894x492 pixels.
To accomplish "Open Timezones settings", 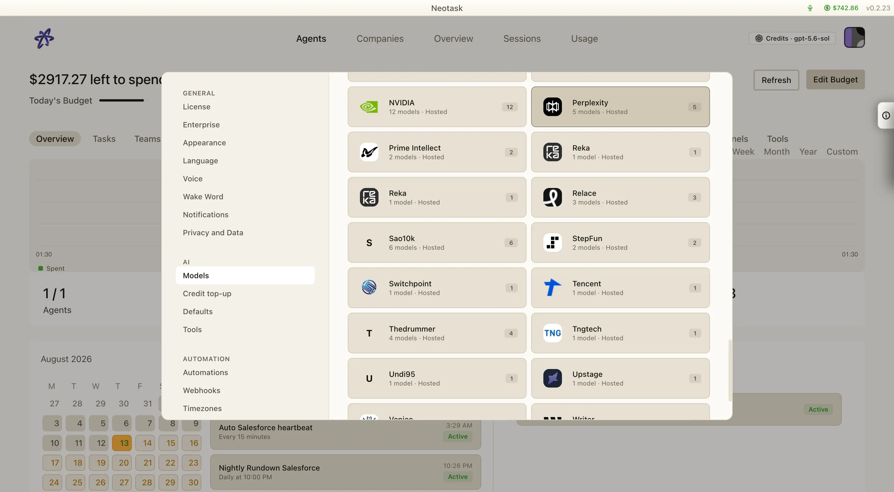I will [245, 408].
